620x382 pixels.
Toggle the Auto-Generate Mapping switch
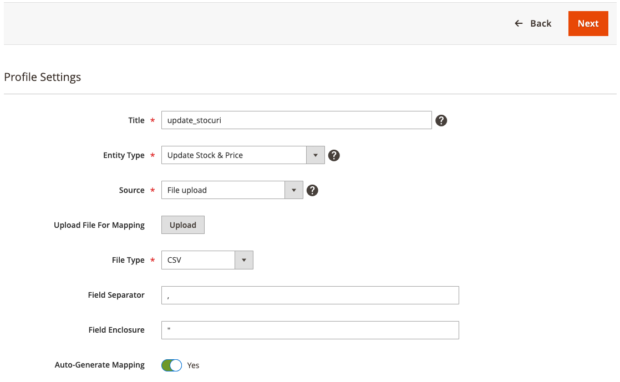[x=171, y=365]
